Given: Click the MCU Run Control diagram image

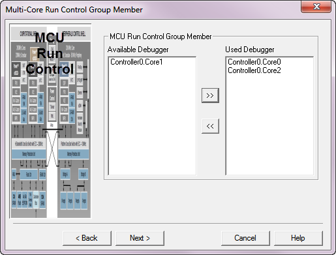Looking at the screenshot, I should point(50,121).
